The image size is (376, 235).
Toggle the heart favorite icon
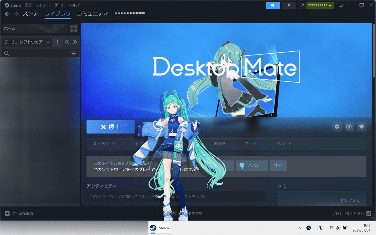(362, 127)
